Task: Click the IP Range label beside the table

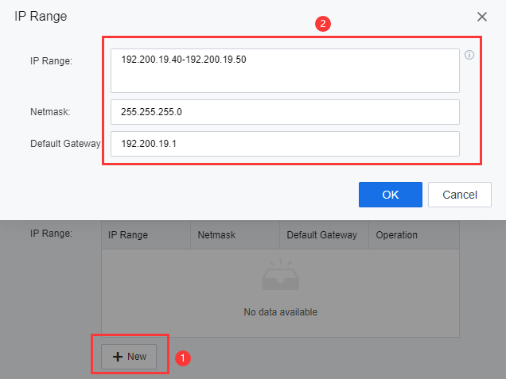Action: (x=51, y=234)
